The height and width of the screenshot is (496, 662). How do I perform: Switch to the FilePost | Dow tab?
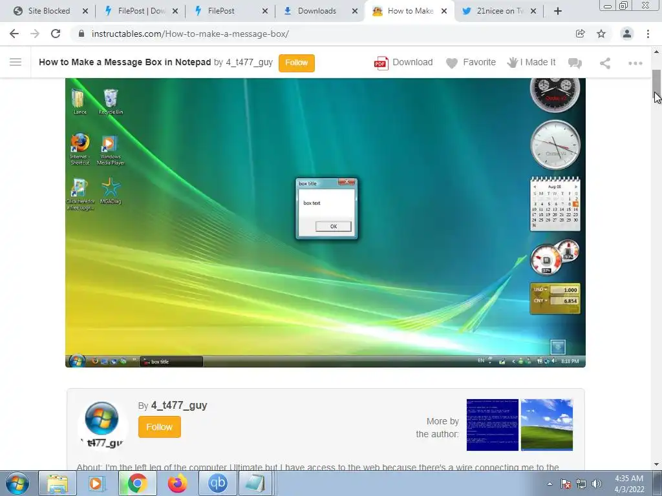[140, 11]
